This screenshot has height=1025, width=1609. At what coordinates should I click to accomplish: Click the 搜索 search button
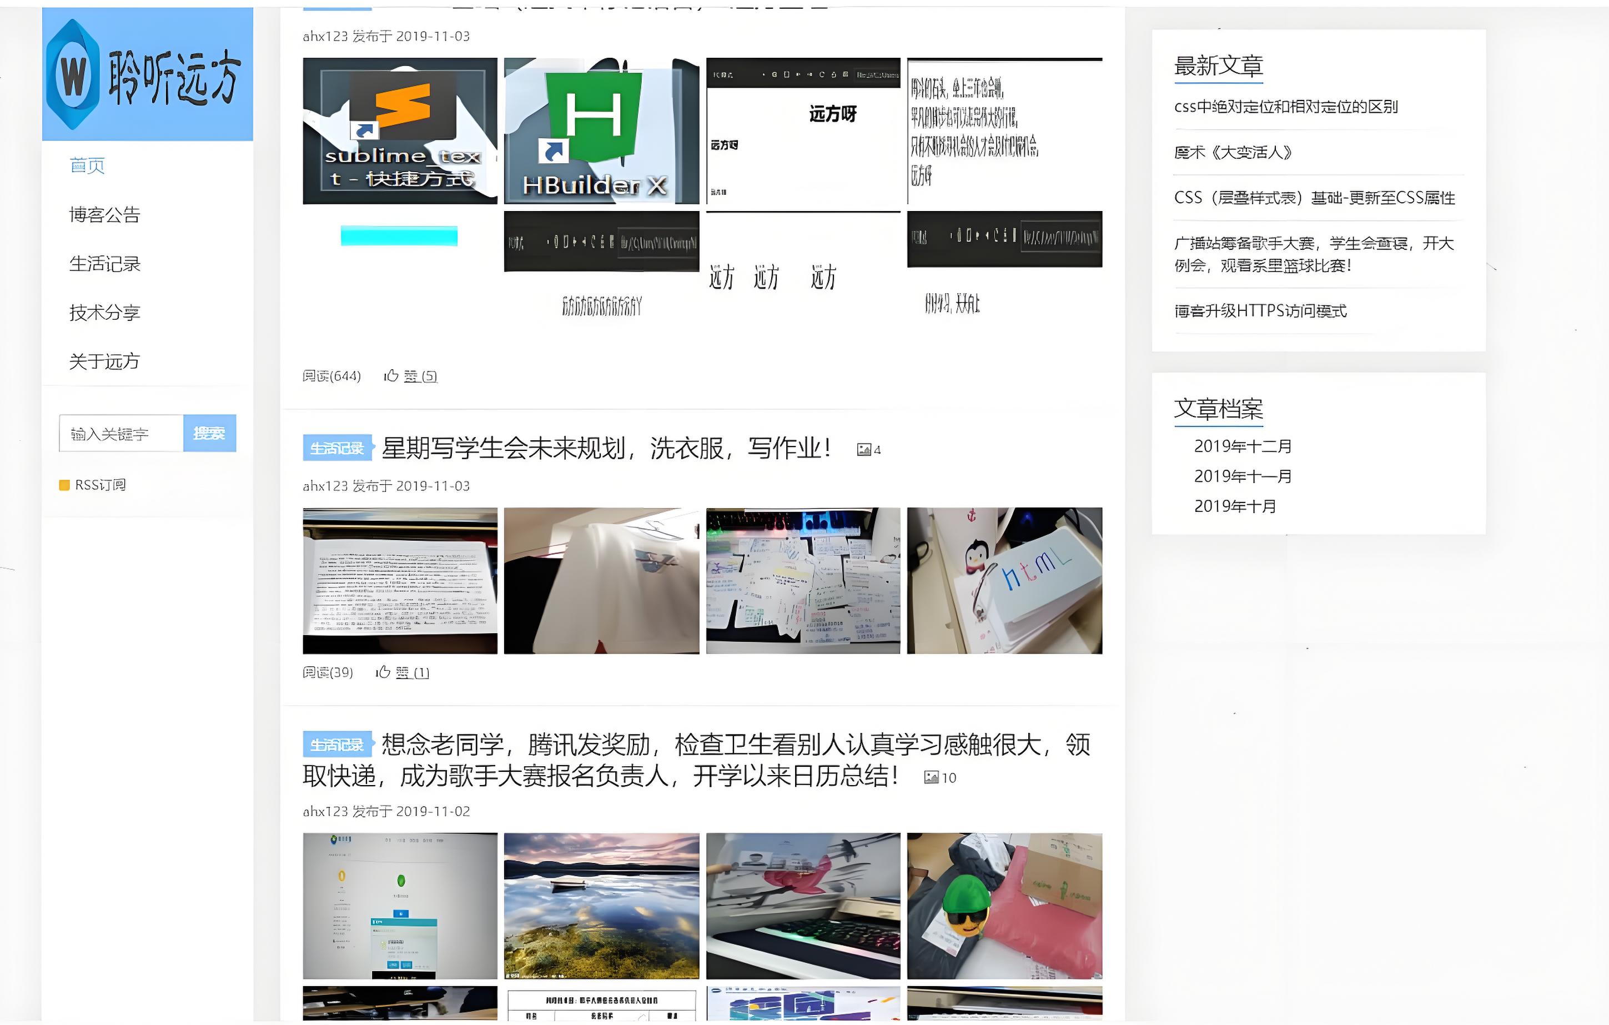click(209, 433)
